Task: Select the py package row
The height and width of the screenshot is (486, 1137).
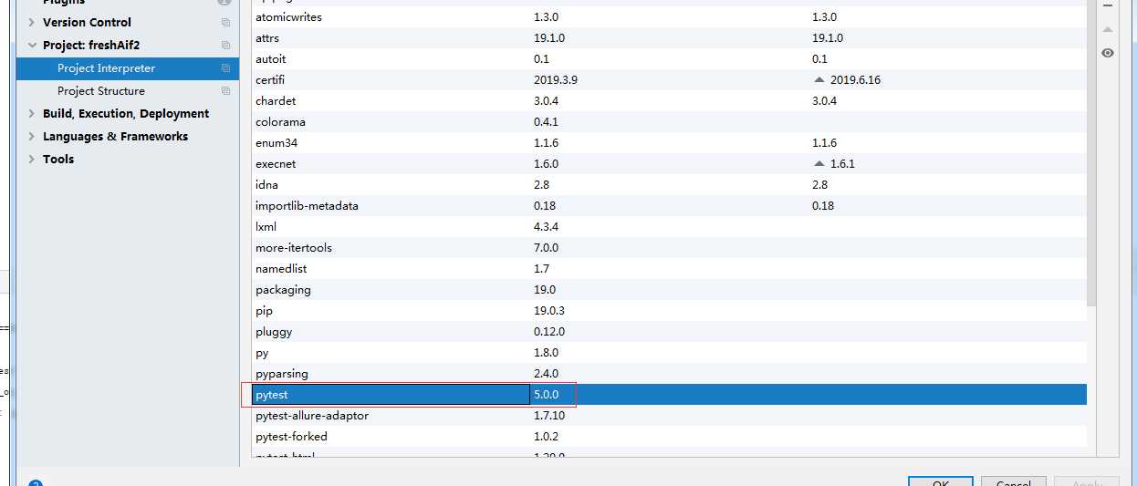Action: tap(669, 352)
